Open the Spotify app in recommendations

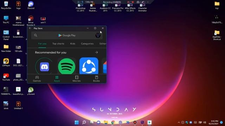click(x=66, y=66)
